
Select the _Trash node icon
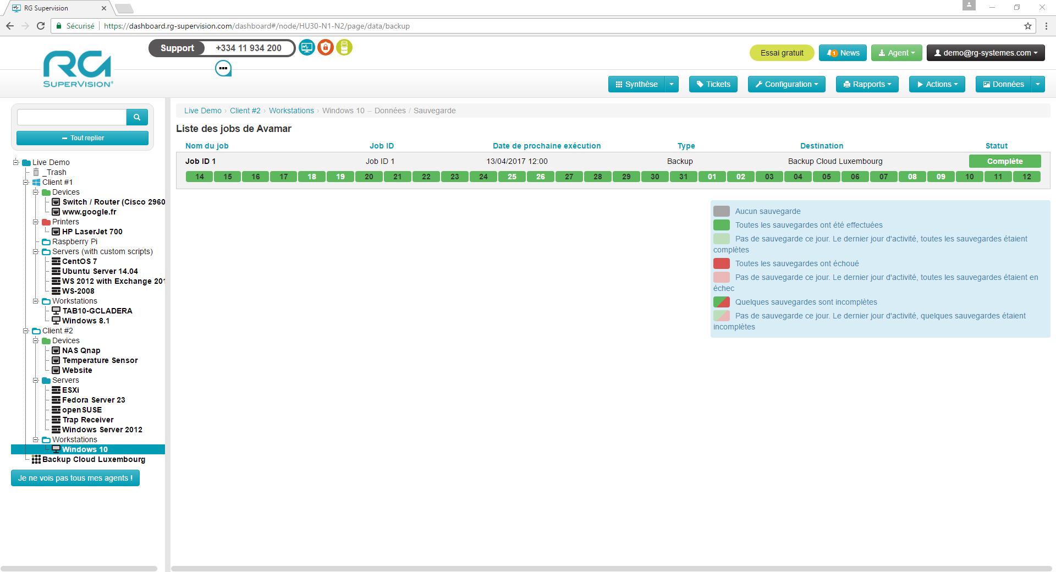click(x=36, y=172)
